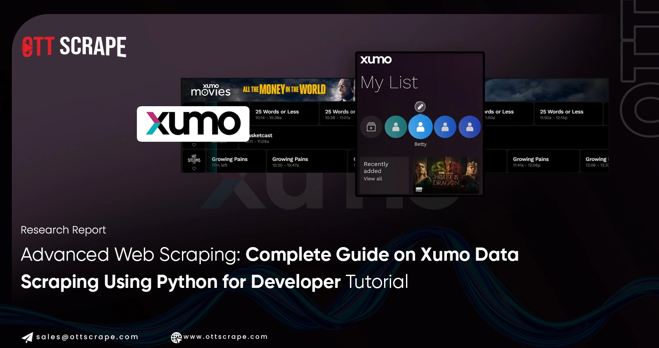Viewport: 659px width, 348px height.
Task: Click the Recently added label
Action: coord(376,168)
